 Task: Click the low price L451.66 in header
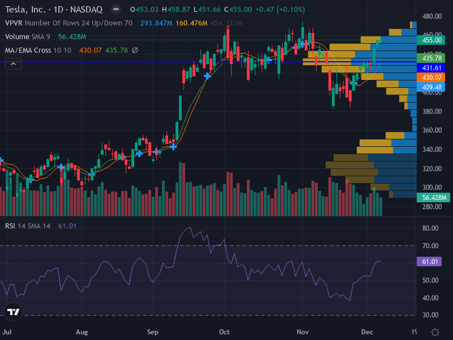tap(207, 10)
